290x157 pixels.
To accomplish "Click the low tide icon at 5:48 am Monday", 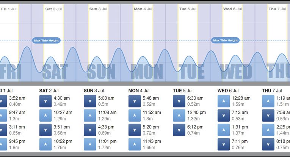I will point(135,101).
